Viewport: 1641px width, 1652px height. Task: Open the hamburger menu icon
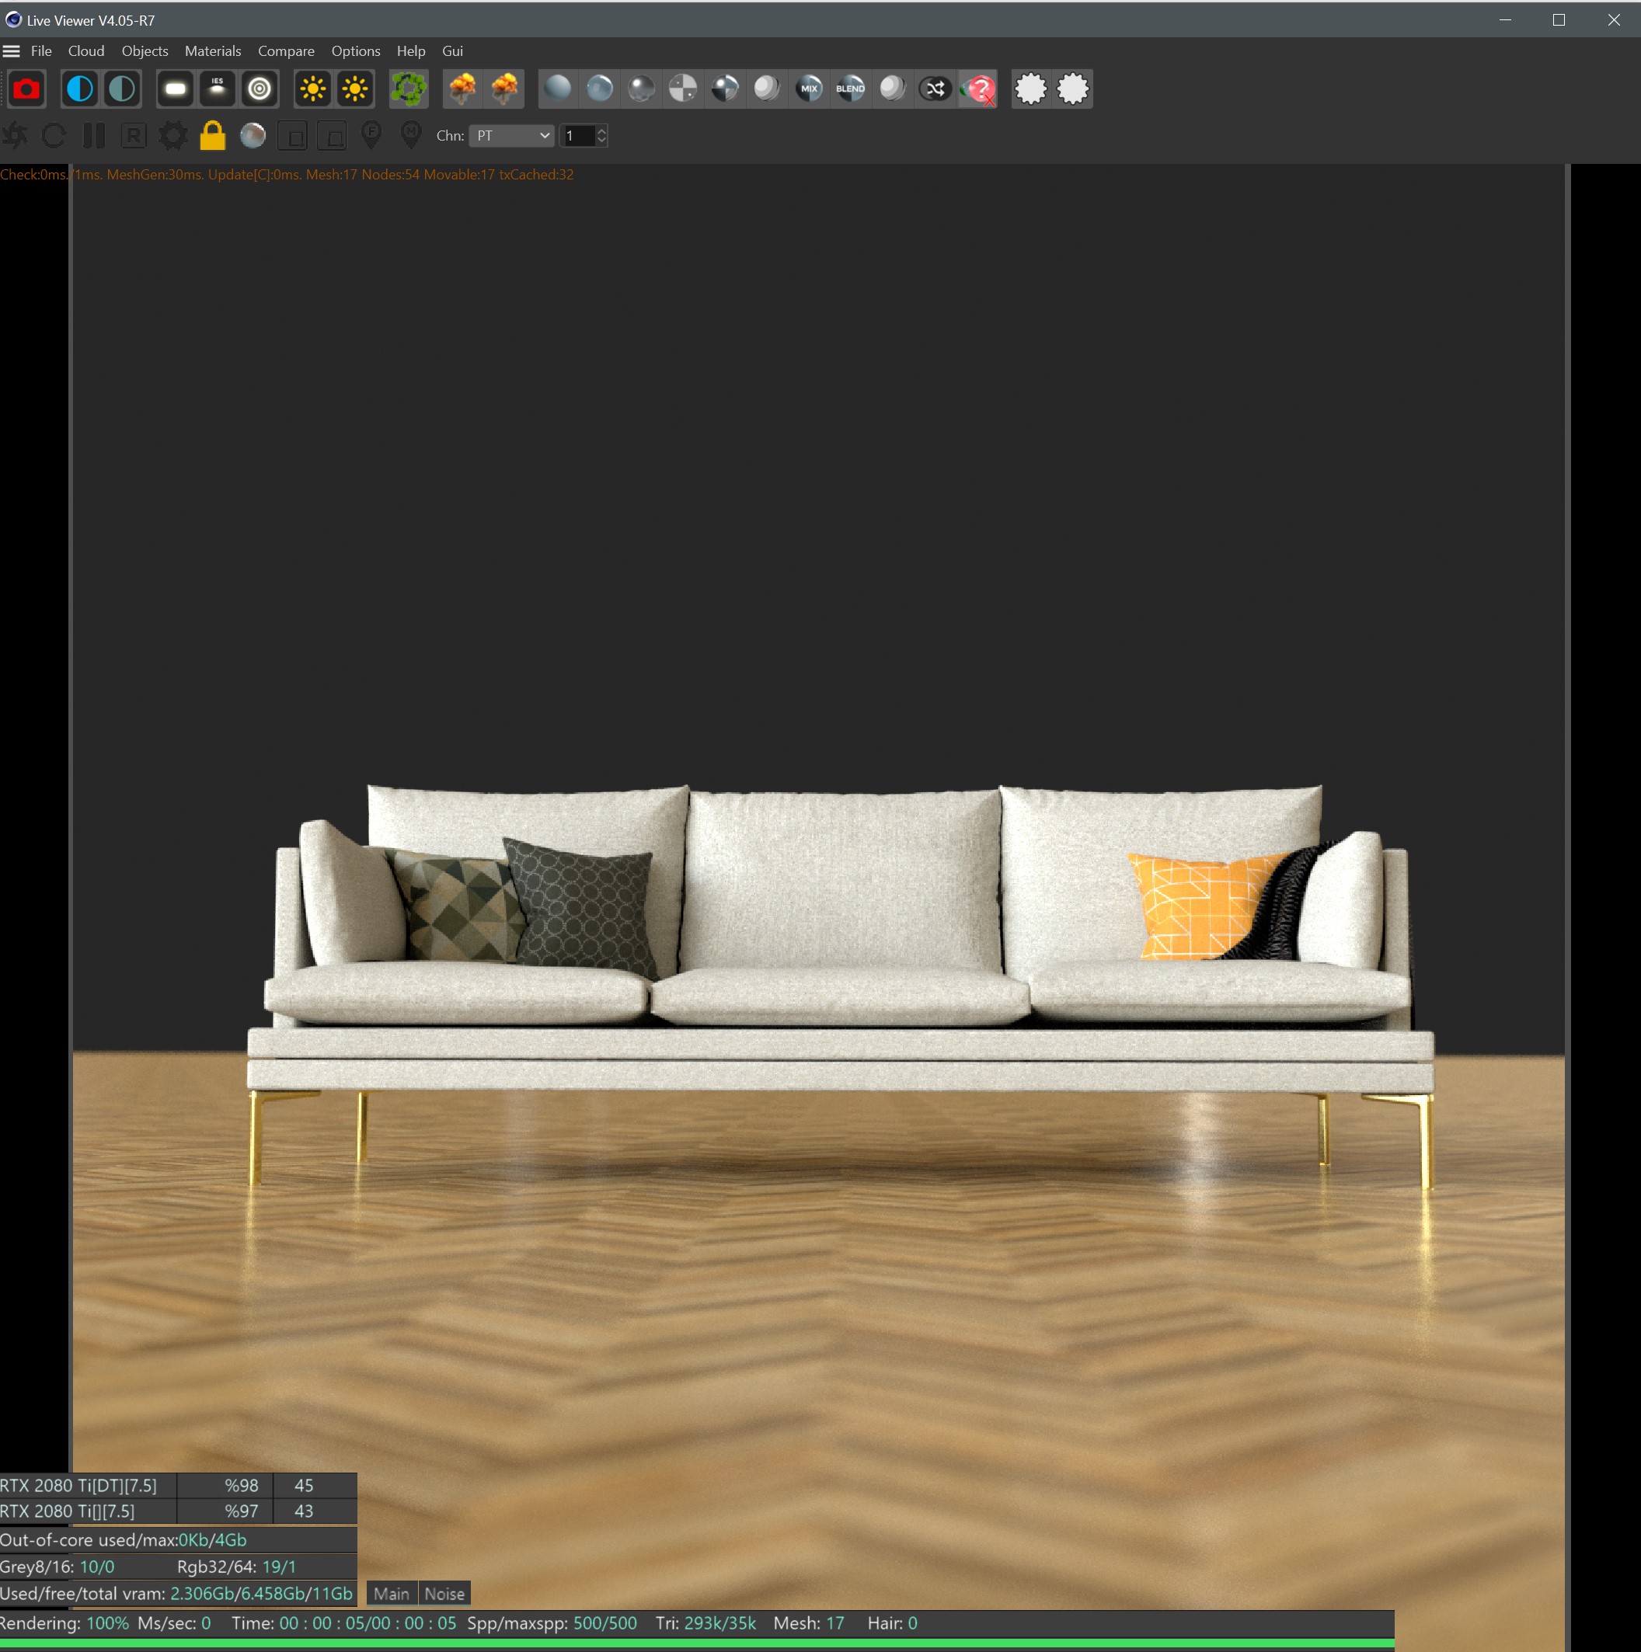[12, 51]
